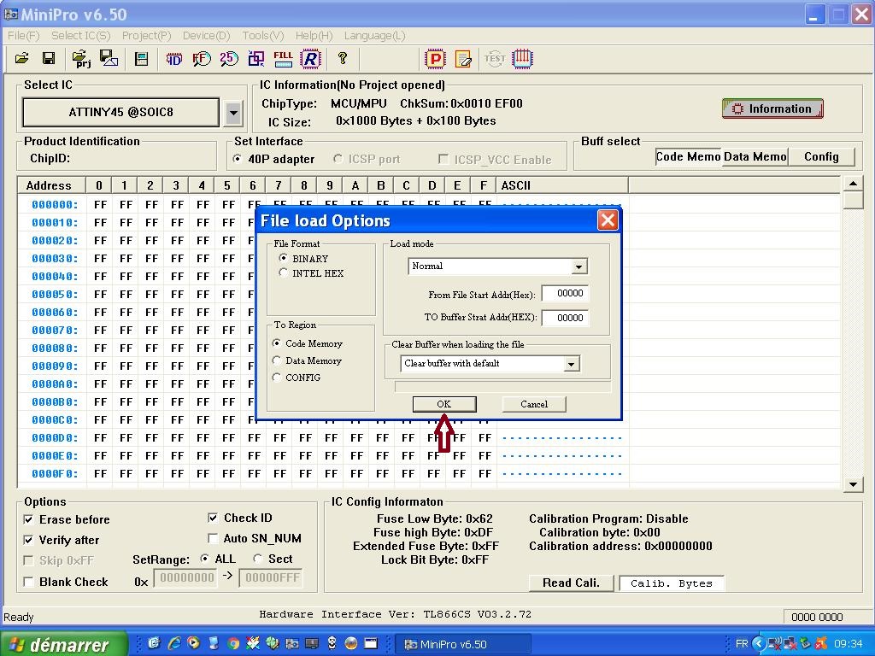Open the Project(P) menu

point(146,36)
